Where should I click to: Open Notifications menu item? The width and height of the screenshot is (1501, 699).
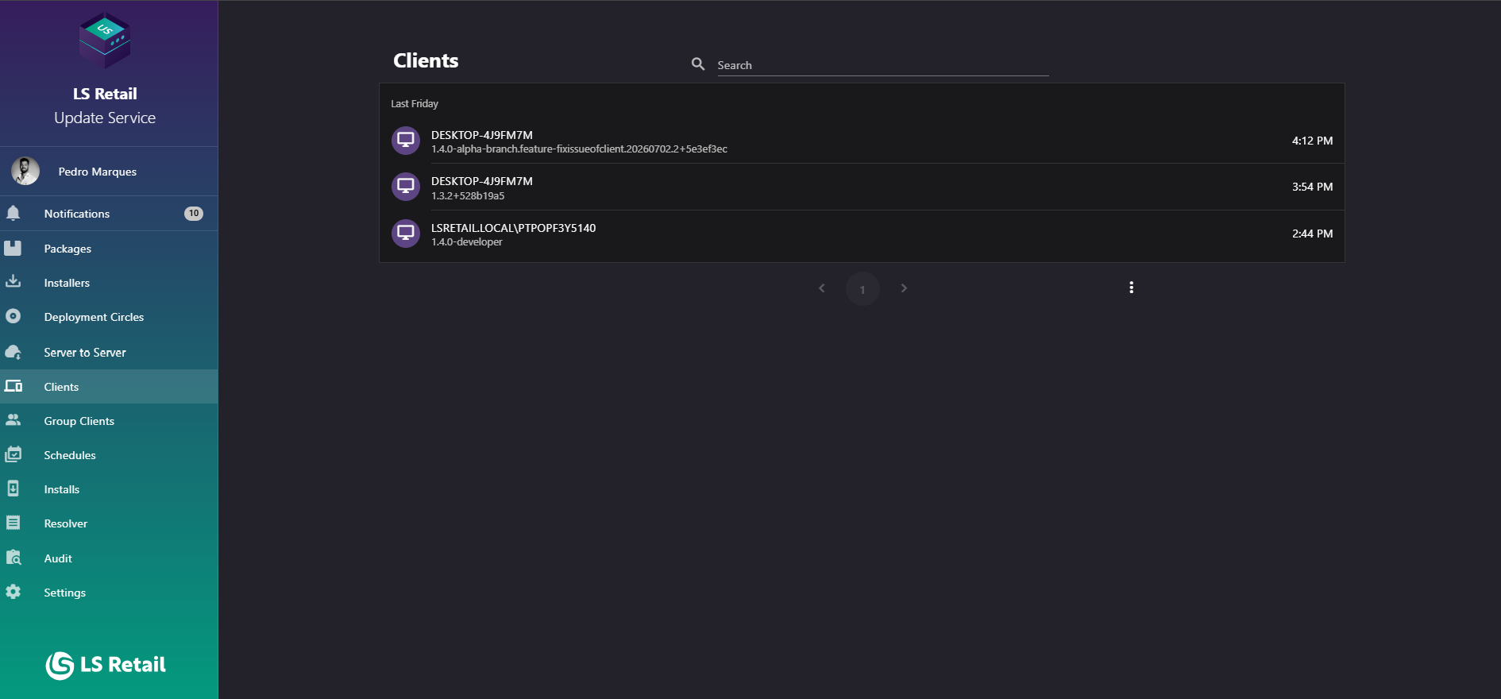coord(109,214)
